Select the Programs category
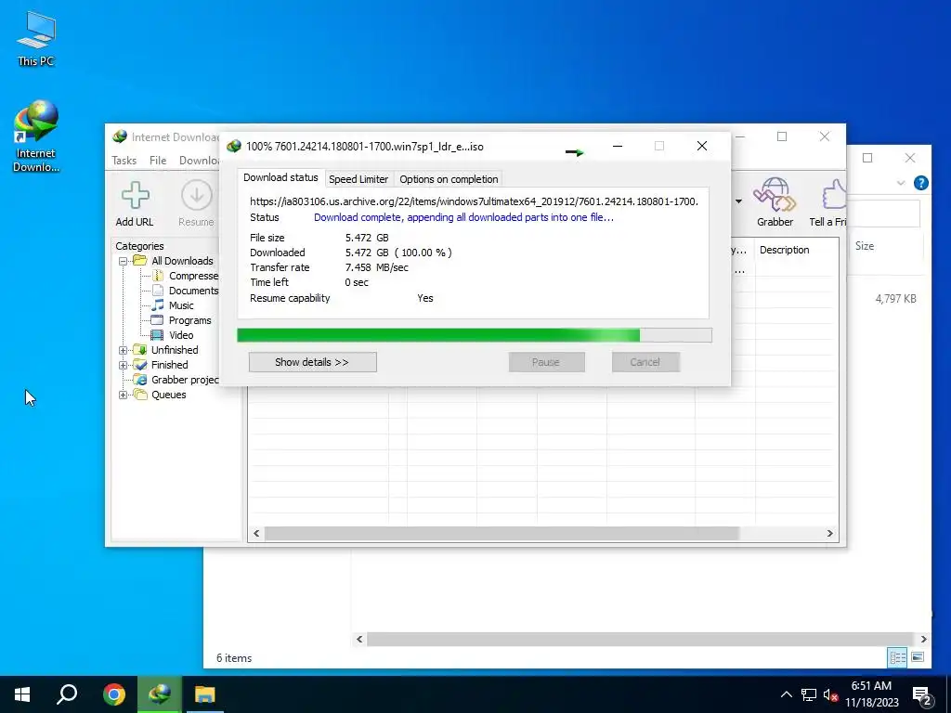The height and width of the screenshot is (713, 951). [x=181, y=320]
